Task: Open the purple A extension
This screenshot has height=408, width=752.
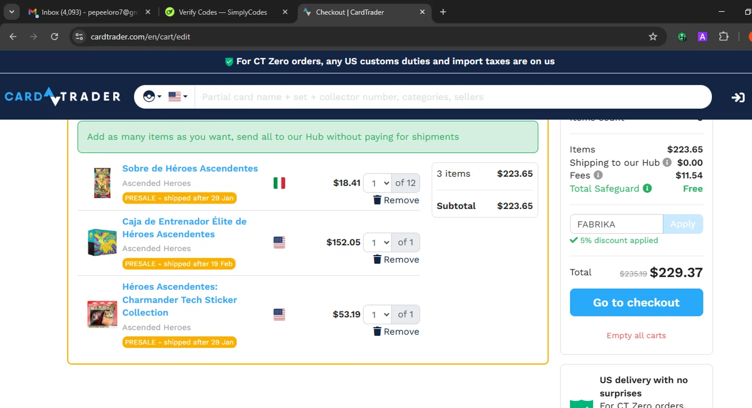Action: click(702, 37)
